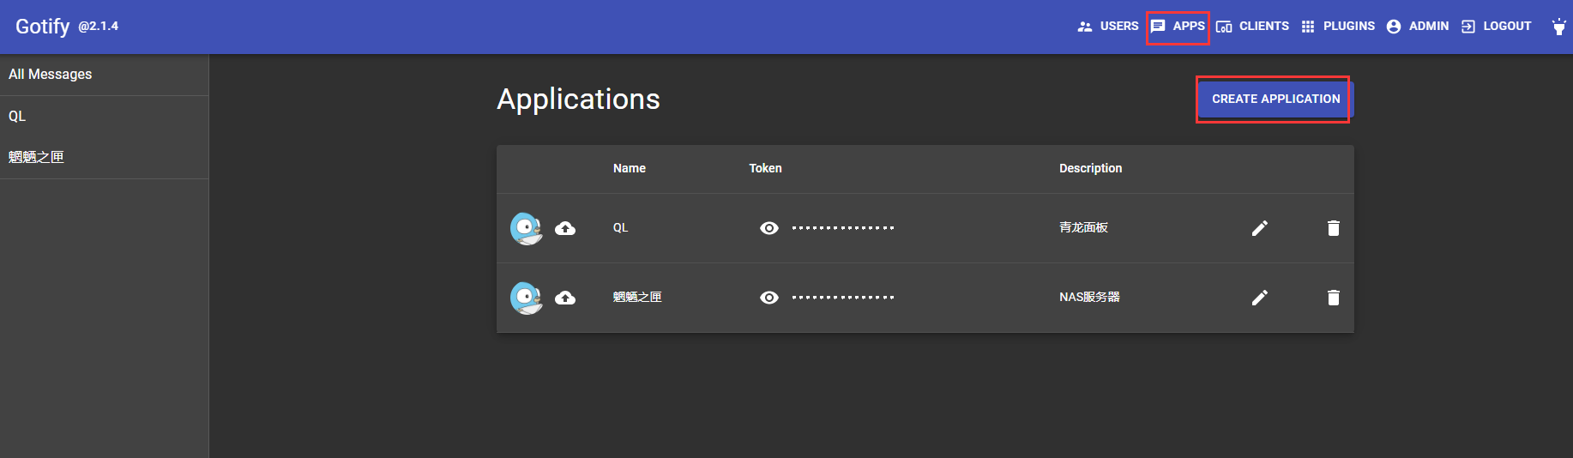Click the Description column header
The image size is (1573, 458).
tap(1090, 169)
